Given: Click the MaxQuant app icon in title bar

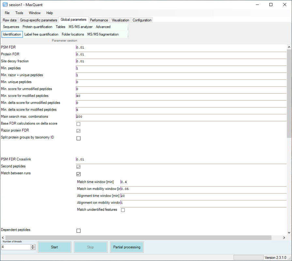Looking at the screenshot, I should coord(5,5).
